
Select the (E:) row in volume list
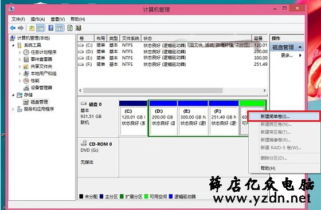point(173,58)
